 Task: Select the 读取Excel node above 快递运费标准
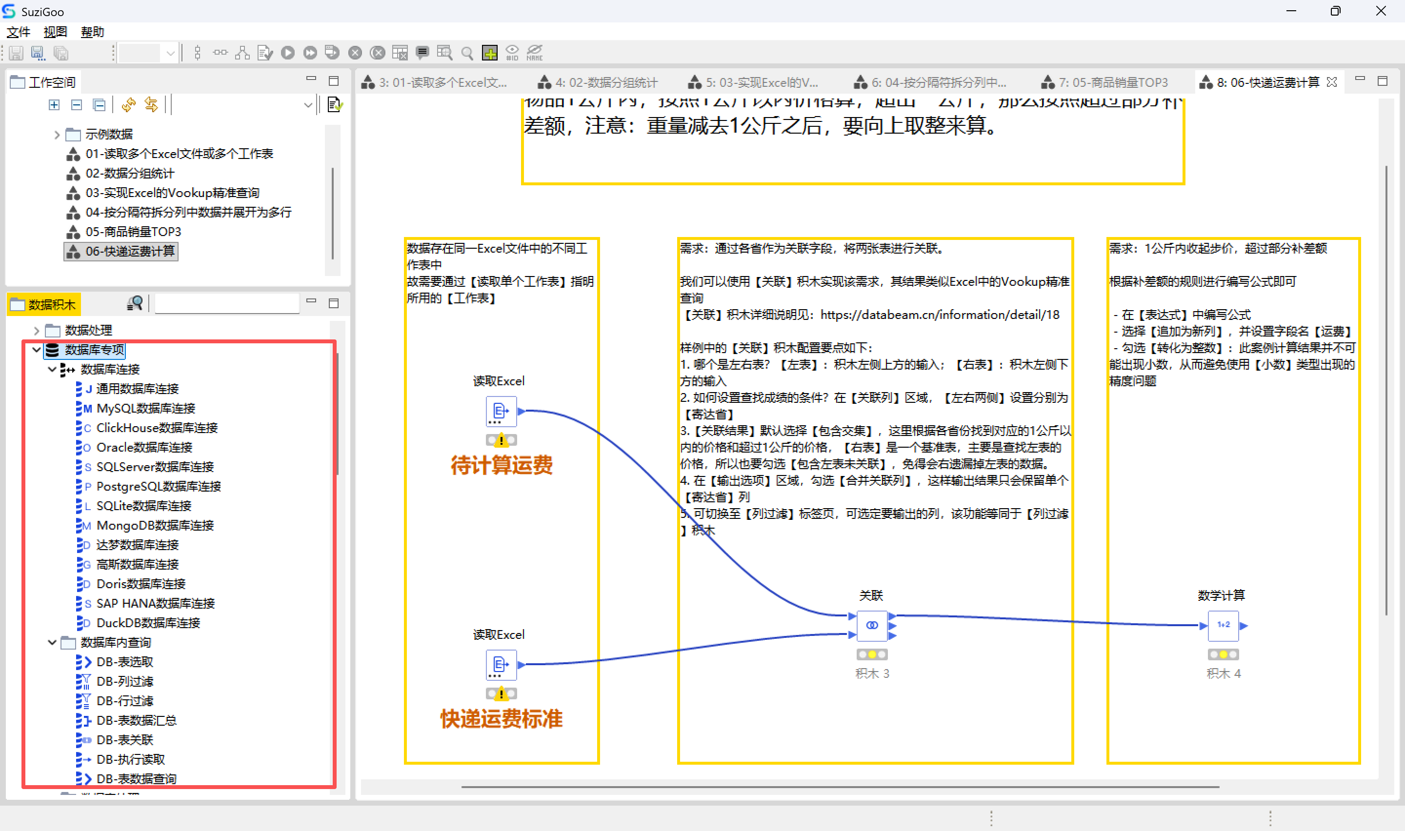[501, 665]
